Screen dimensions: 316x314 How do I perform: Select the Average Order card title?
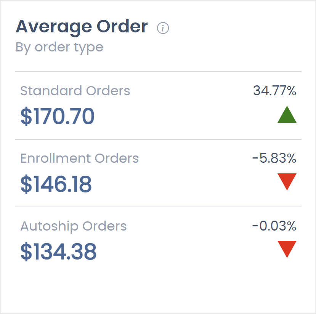click(x=81, y=26)
